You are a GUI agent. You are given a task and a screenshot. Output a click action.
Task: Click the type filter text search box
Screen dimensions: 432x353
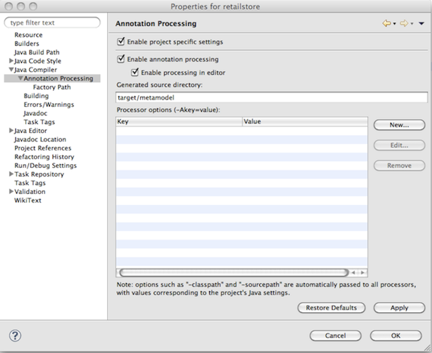pos(52,23)
